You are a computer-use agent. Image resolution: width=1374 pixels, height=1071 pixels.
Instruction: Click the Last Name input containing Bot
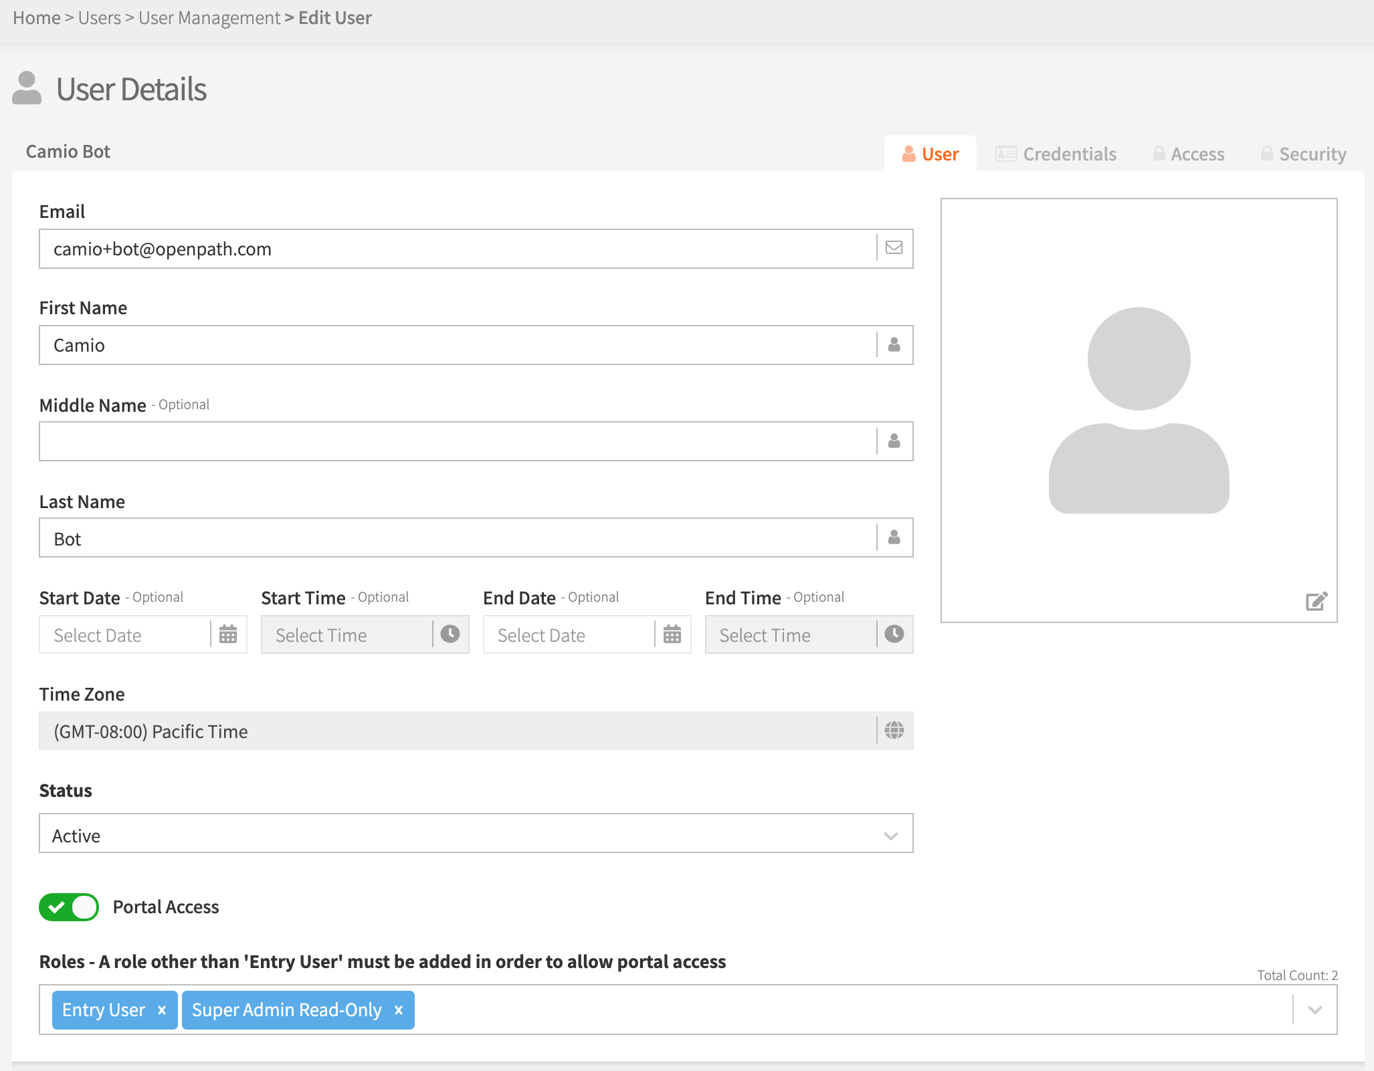coord(476,538)
